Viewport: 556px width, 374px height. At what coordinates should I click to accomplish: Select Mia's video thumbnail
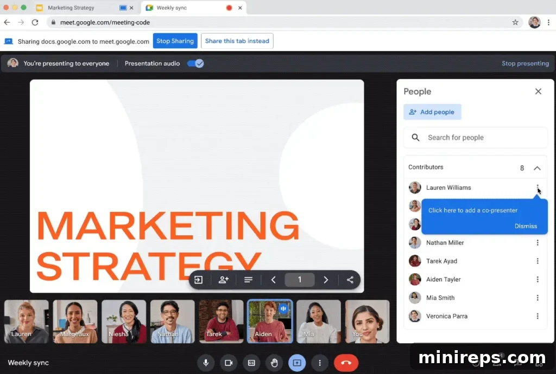[x=319, y=321]
